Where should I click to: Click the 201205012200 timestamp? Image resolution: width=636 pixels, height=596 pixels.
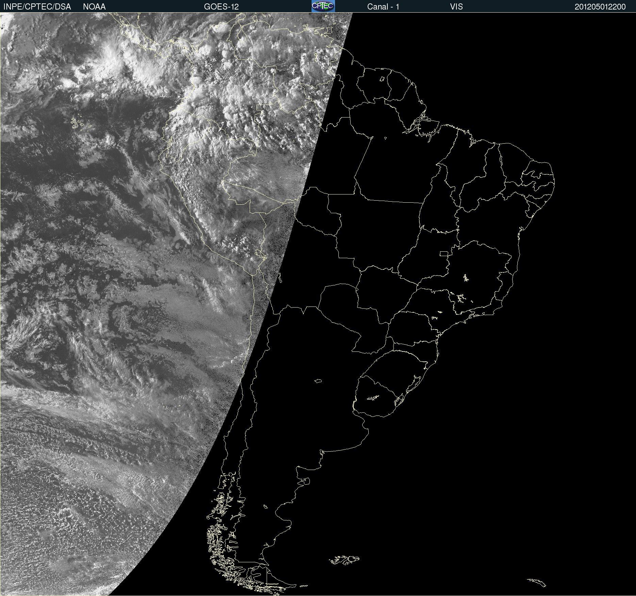[600, 7]
